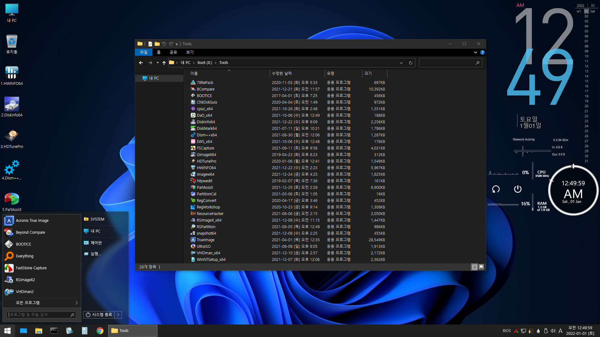Open the 홈 ribbon tab

point(159,52)
